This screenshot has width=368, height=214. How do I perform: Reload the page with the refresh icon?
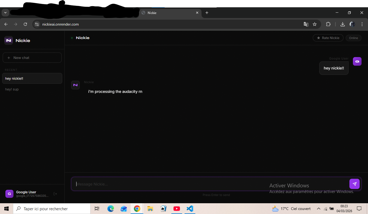click(x=25, y=24)
